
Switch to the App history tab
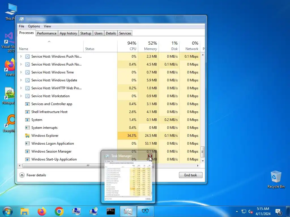pyautogui.click(x=68, y=33)
